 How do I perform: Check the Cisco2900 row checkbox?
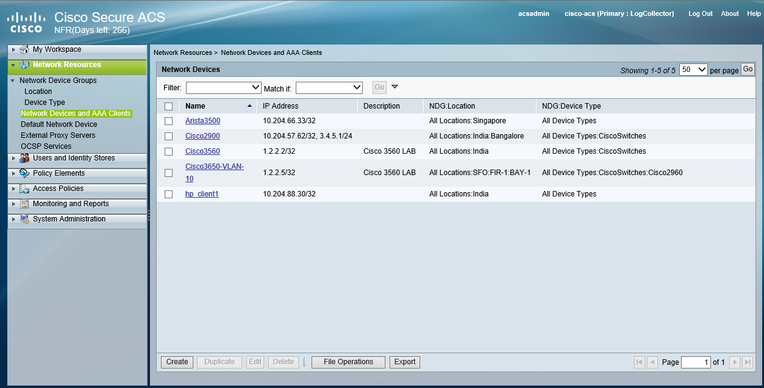click(x=169, y=136)
